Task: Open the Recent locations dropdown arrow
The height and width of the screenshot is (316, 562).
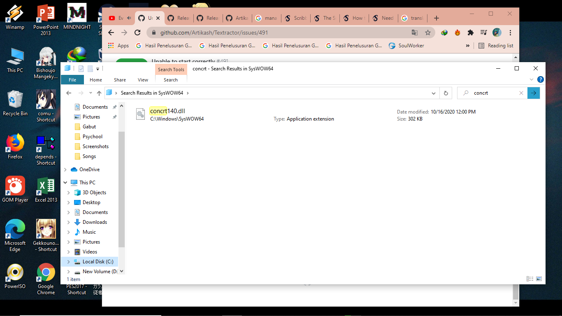Action: pos(91,93)
